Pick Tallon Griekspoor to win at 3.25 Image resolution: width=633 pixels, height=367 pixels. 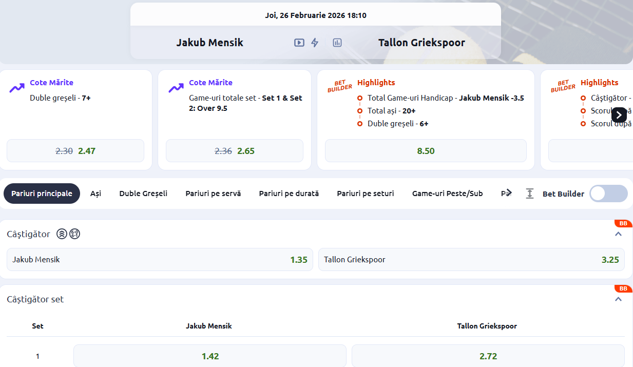point(471,260)
